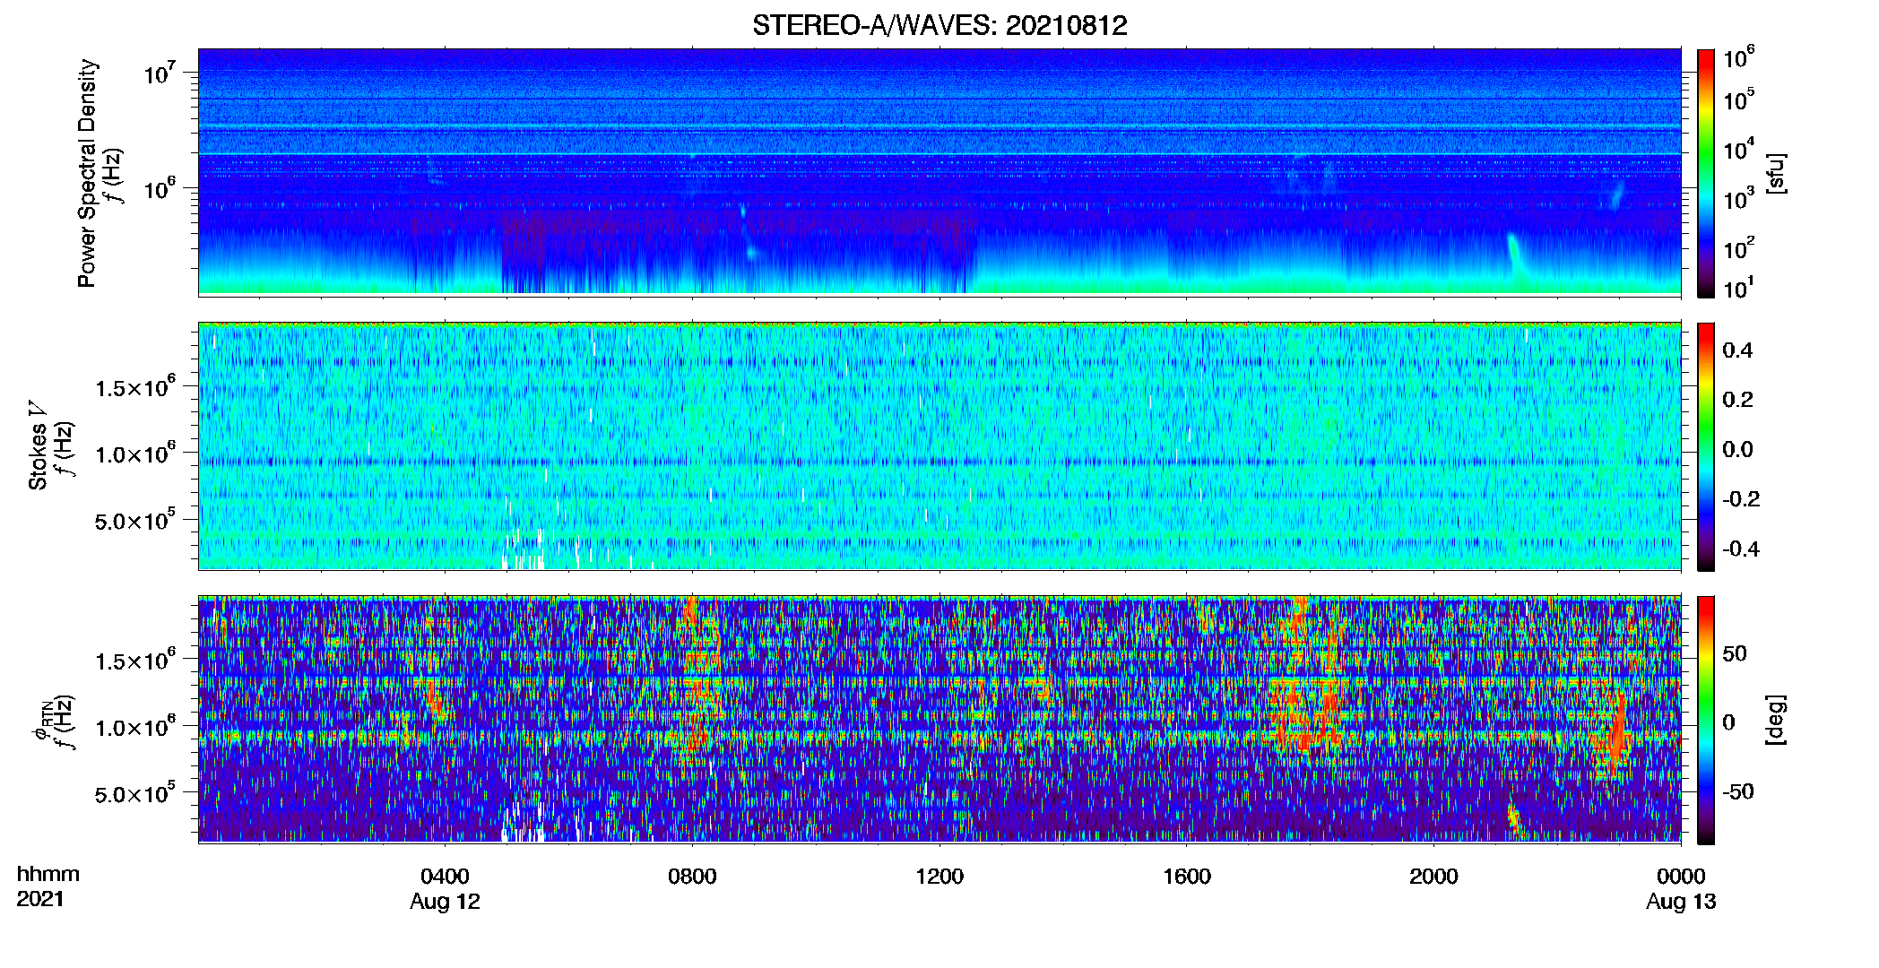Click inside the φ RTN spectrogram panel
The image size is (1879, 968).
939,720
